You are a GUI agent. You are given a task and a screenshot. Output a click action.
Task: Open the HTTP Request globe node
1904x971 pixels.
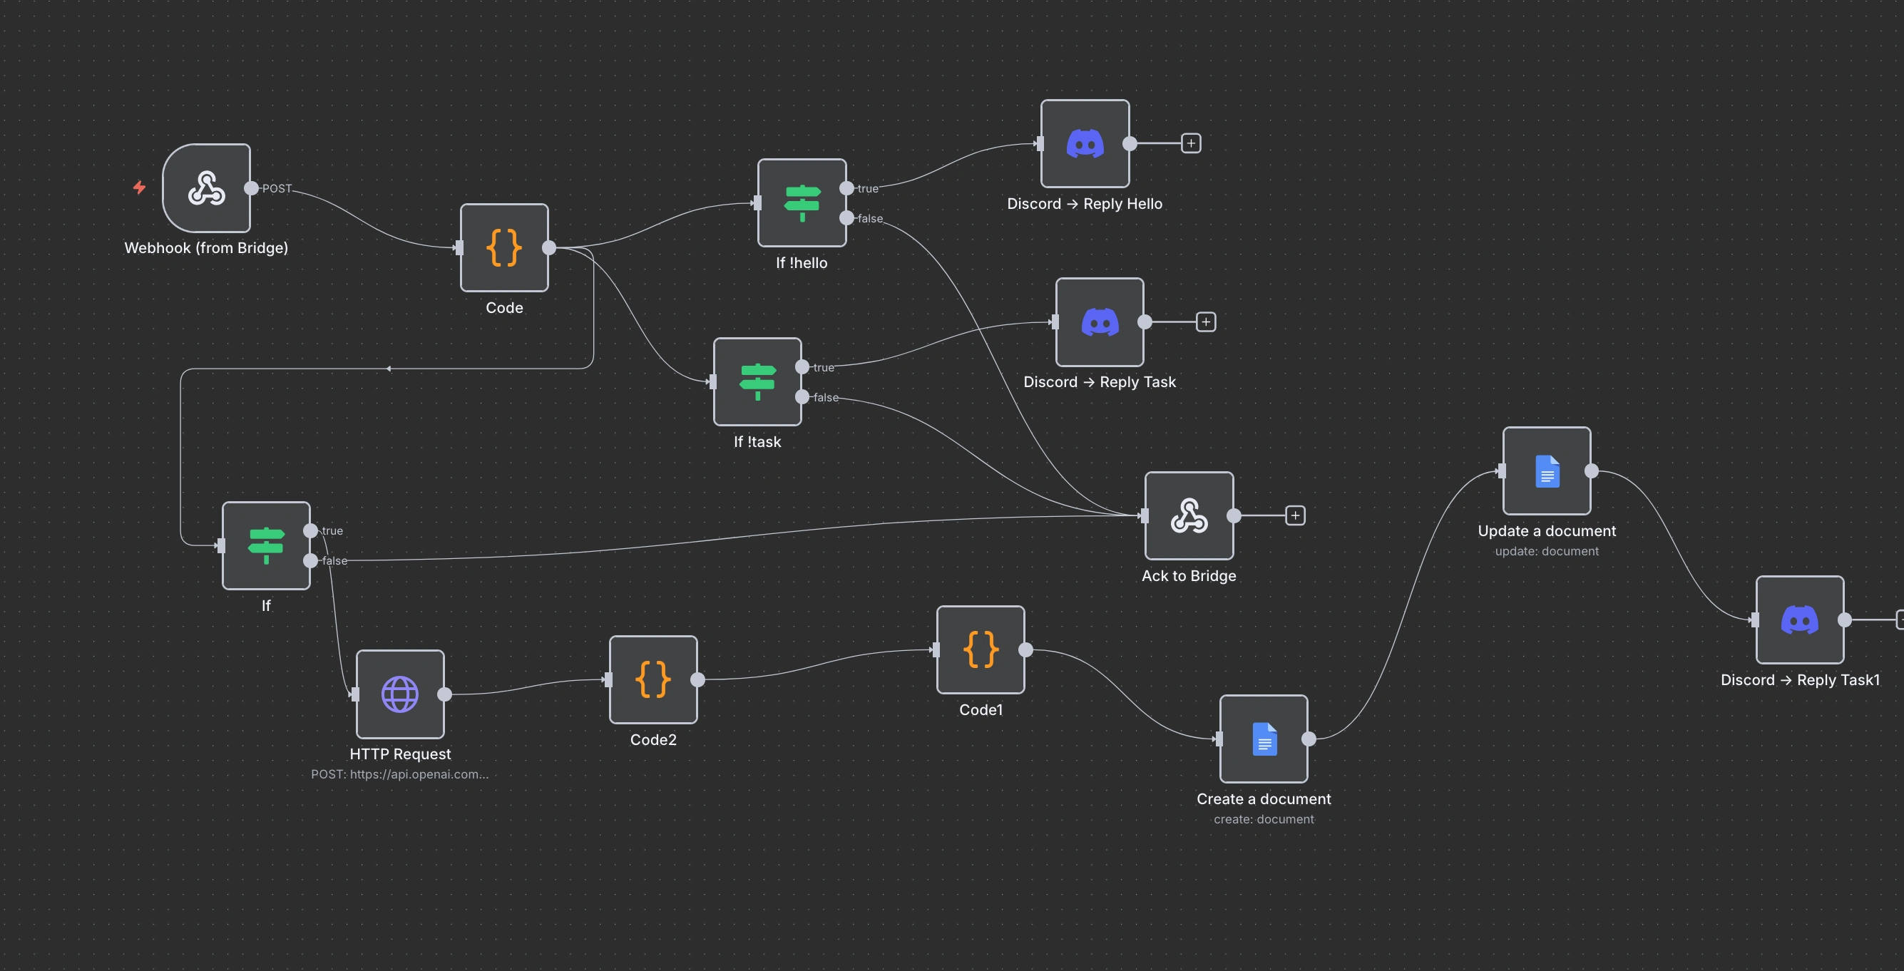tap(400, 694)
